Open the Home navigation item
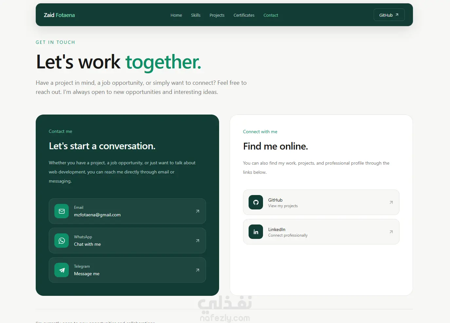 tap(176, 15)
